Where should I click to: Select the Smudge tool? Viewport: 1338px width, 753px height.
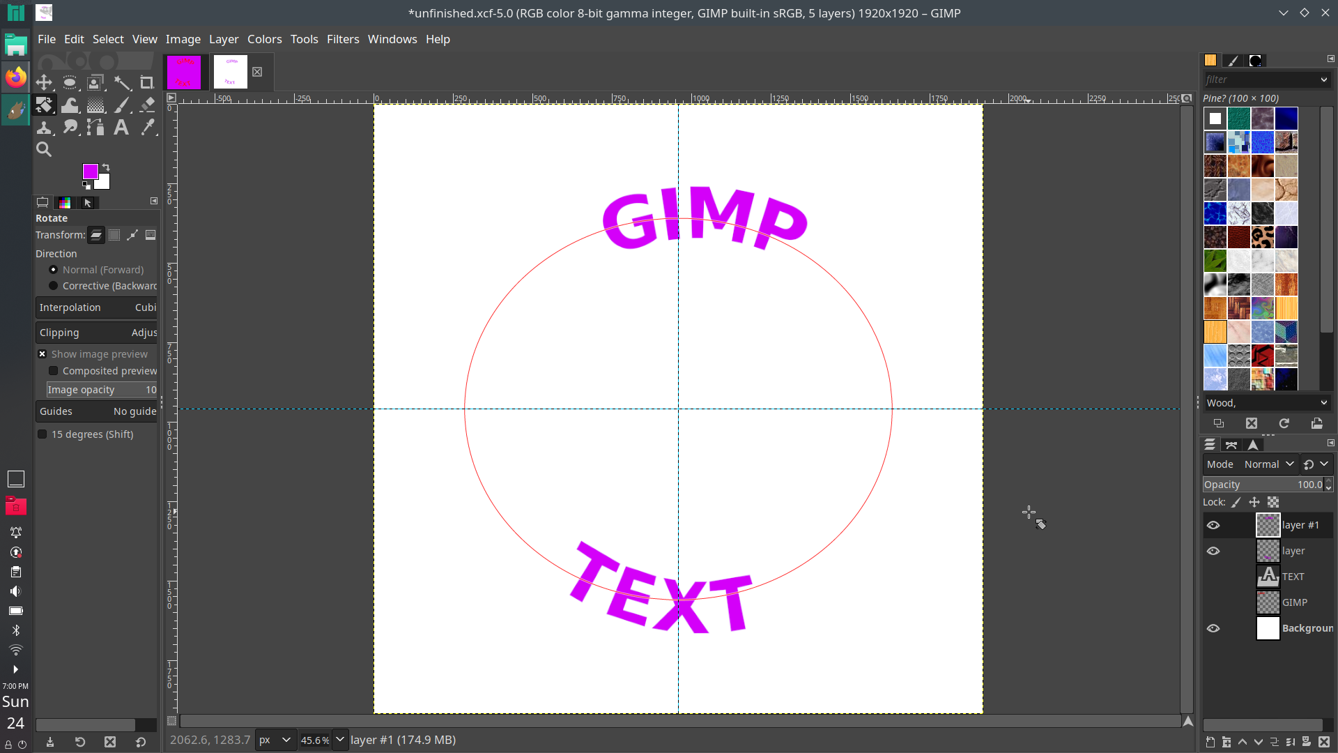70,127
